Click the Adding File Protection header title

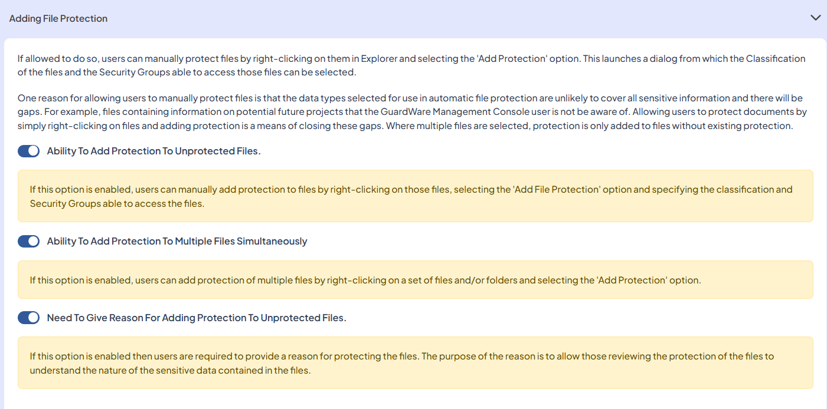point(58,18)
